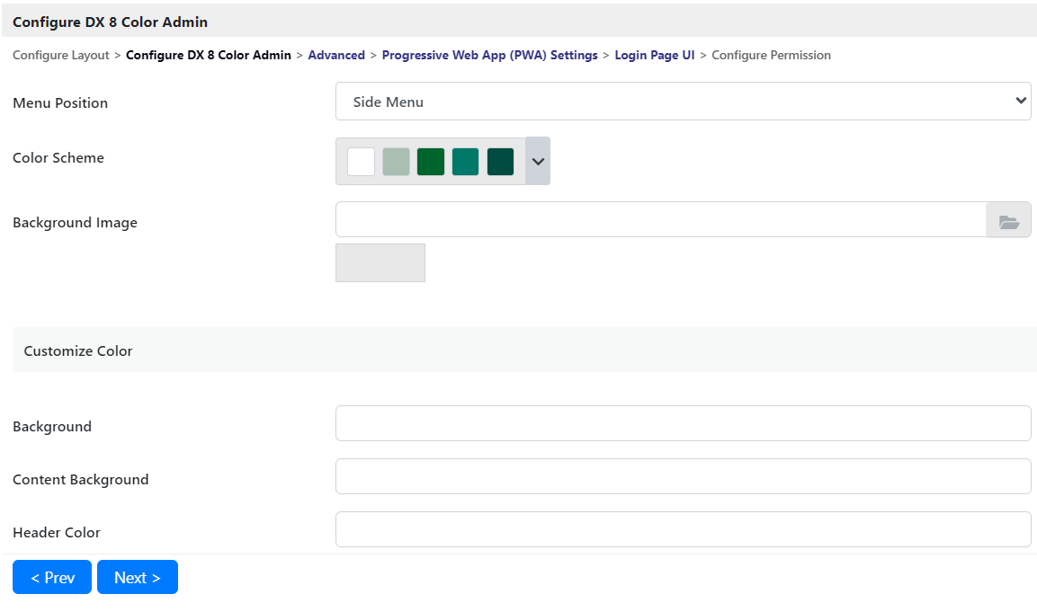
Task: Select Configure Permission breadcrumb step
Action: click(771, 56)
